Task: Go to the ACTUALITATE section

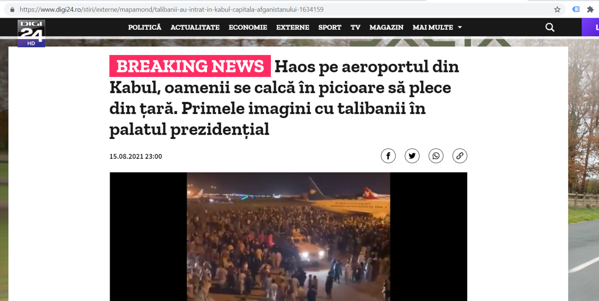Action: click(x=195, y=27)
